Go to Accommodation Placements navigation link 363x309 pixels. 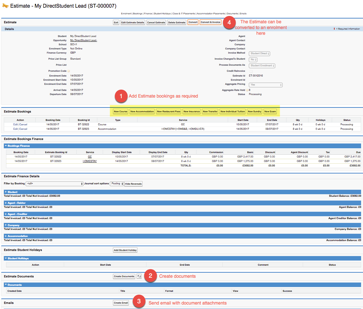(x=211, y=14)
